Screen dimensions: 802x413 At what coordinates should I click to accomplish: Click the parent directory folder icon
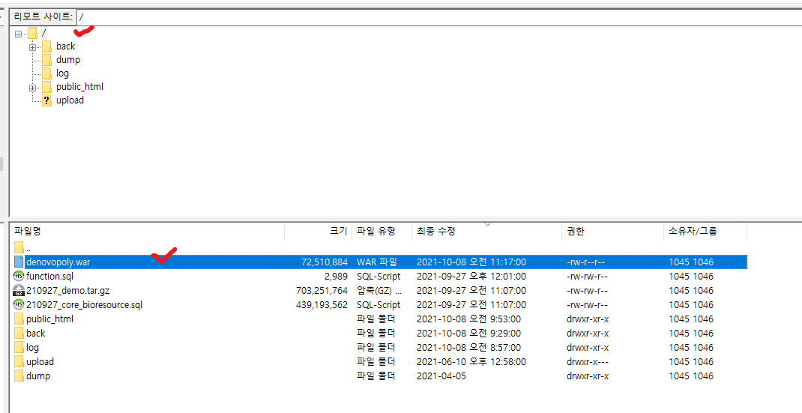19,247
